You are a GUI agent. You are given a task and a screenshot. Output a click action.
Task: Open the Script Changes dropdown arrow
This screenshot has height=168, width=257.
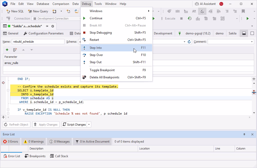pos(89,125)
